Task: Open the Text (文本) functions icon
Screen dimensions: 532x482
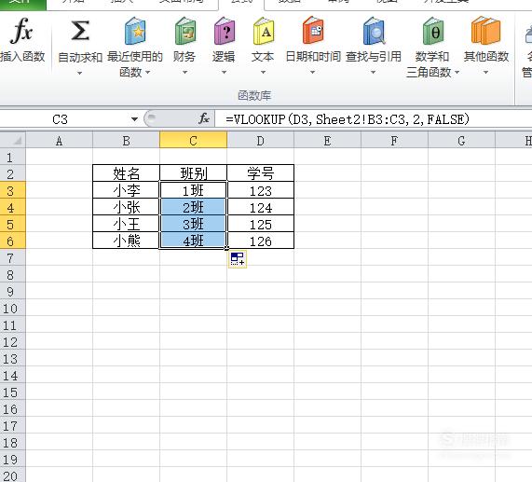Action: click(264, 31)
